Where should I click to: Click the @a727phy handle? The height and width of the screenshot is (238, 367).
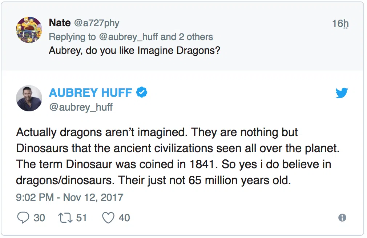pos(97,23)
